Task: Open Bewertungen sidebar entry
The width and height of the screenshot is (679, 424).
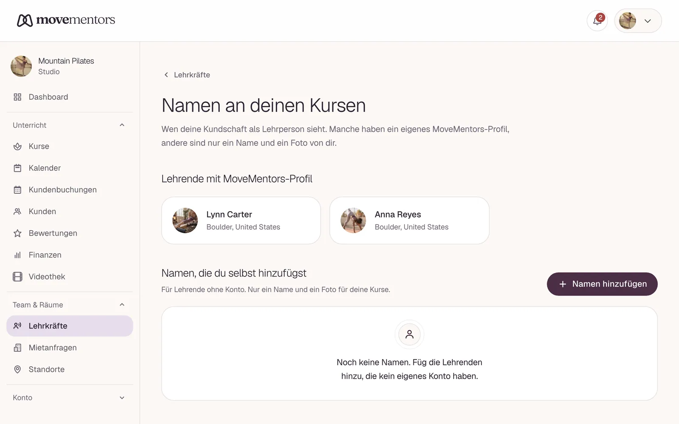Action: pyautogui.click(x=70, y=233)
